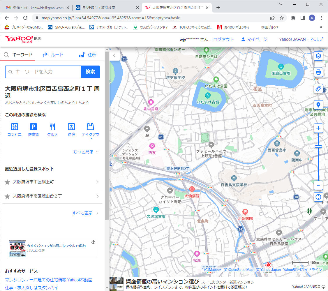Click the drop pin marker tool
The image size is (328, 291).
pos(318,105)
